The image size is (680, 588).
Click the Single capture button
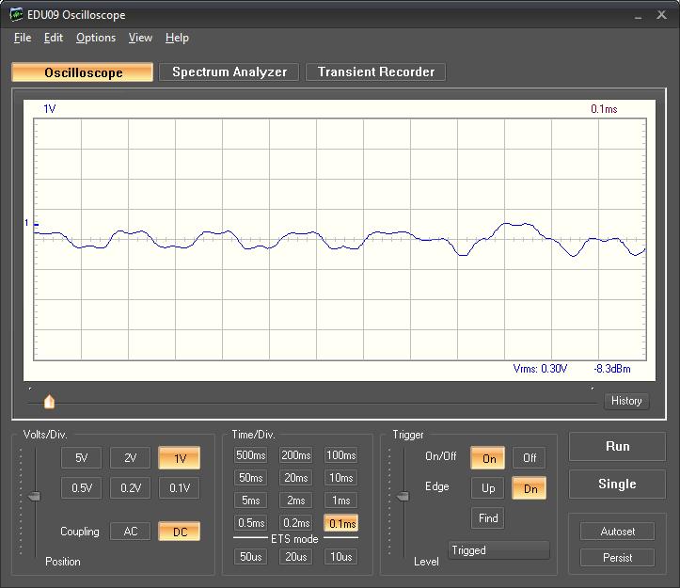[617, 485]
